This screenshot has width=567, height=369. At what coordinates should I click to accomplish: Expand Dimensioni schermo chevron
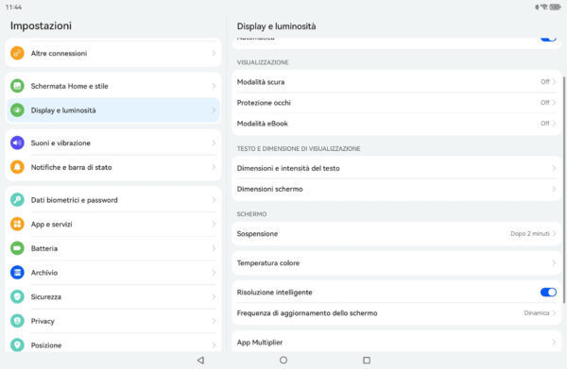[x=554, y=189]
